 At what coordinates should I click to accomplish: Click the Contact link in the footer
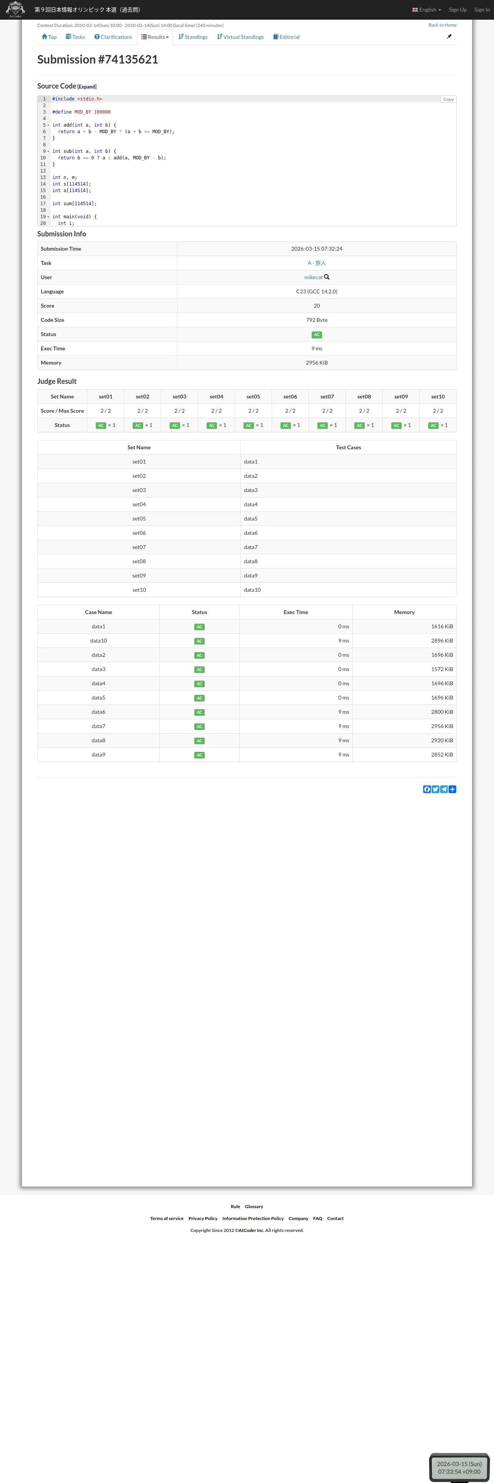[x=335, y=1218]
